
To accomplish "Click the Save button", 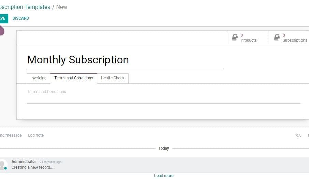I will pos(3,18).
